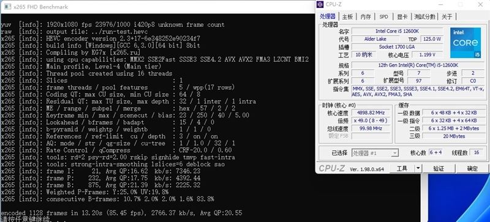Click the Thread pool created using 16 threads line

pos(86,73)
